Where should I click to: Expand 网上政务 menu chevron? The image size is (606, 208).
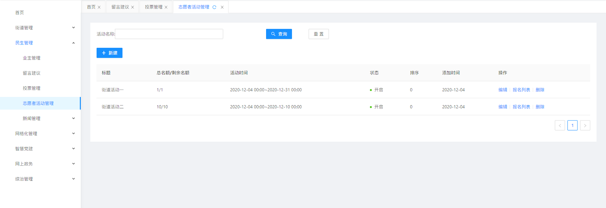point(73,164)
